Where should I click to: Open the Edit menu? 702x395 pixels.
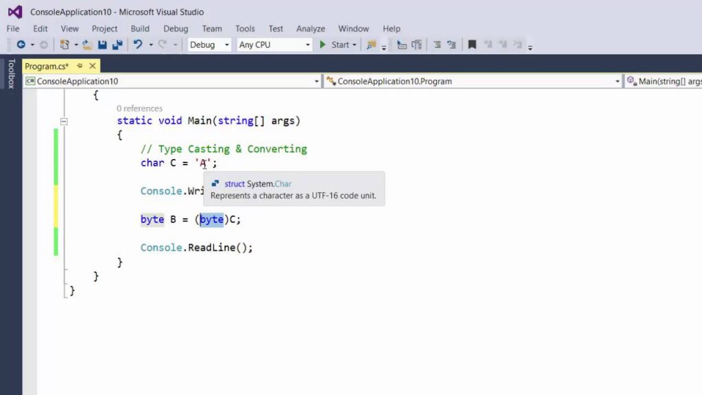[40, 29]
